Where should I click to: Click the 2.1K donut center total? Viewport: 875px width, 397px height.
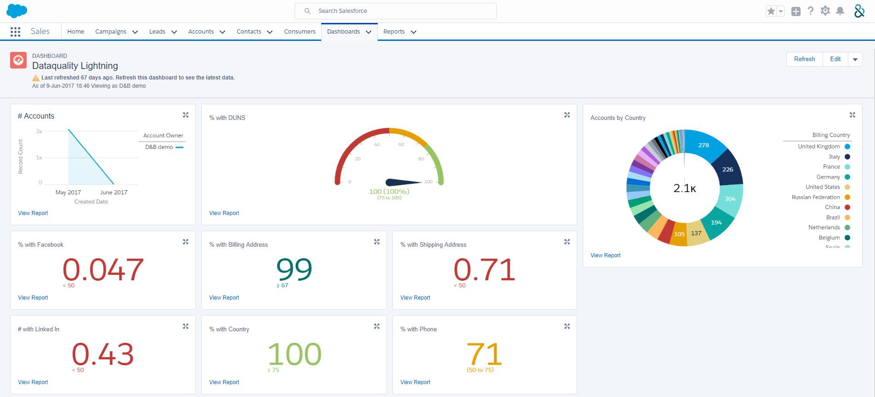[685, 188]
